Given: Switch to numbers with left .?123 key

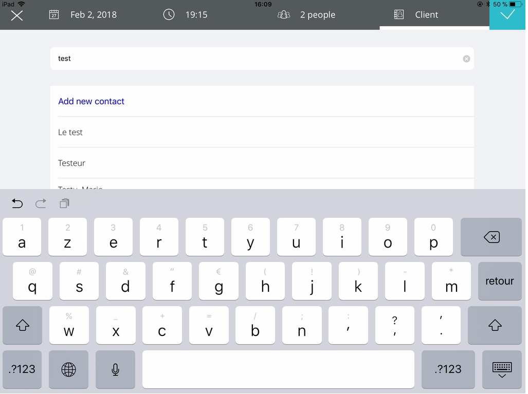Looking at the screenshot, I should (22, 369).
